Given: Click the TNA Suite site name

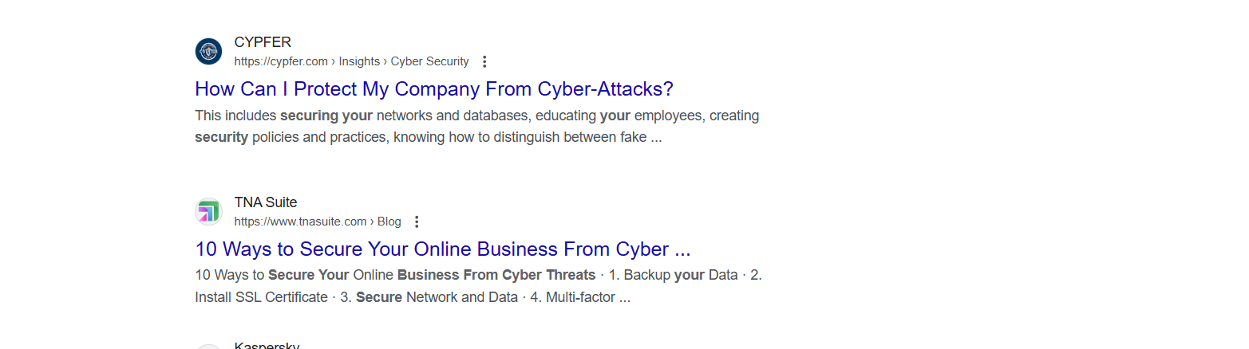Looking at the screenshot, I should pyautogui.click(x=266, y=202).
